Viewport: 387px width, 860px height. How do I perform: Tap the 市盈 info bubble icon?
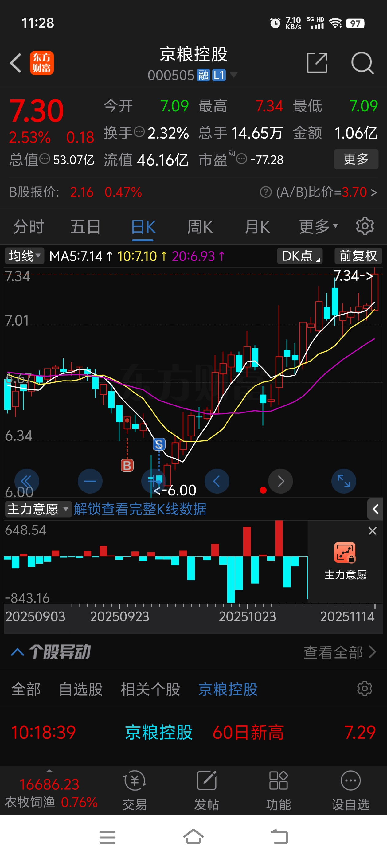[242, 159]
